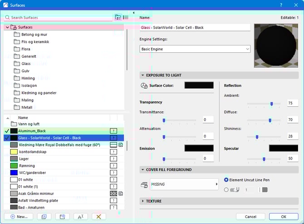Image resolution: width=304 pixels, height=224 pixels.
Task: Click the delete surface X icon
Action: click(x=98, y=217)
